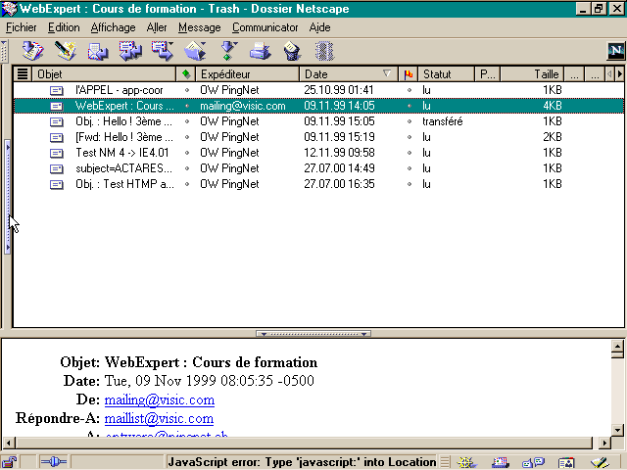The height and width of the screenshot is (470, 627).
Task: Click the Stop loading toolbar icon
Action: [x=324, y=51]
